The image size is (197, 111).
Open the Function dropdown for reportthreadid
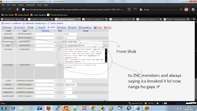coord(46,97)
